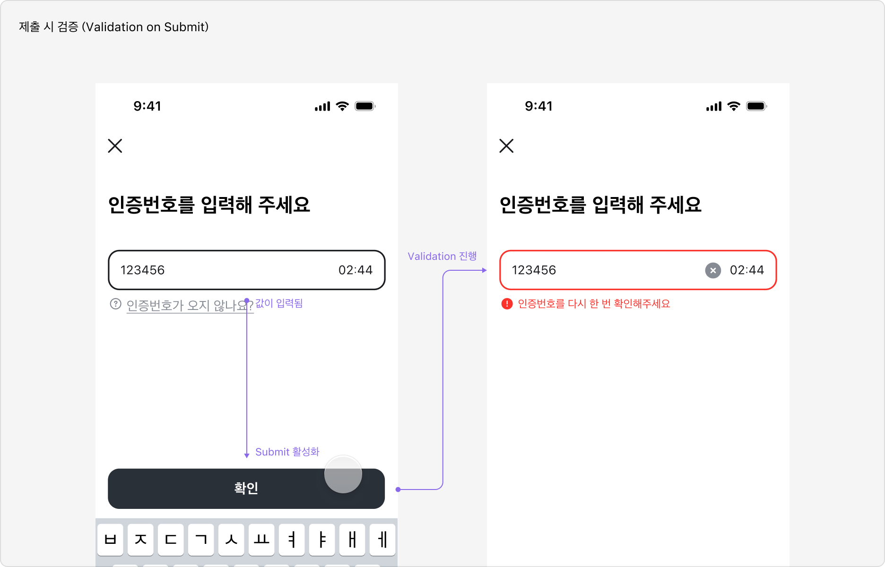The width and height of the screenshot is (885, 567).
Task: Close the right verification screen
Action: [506, 146]
